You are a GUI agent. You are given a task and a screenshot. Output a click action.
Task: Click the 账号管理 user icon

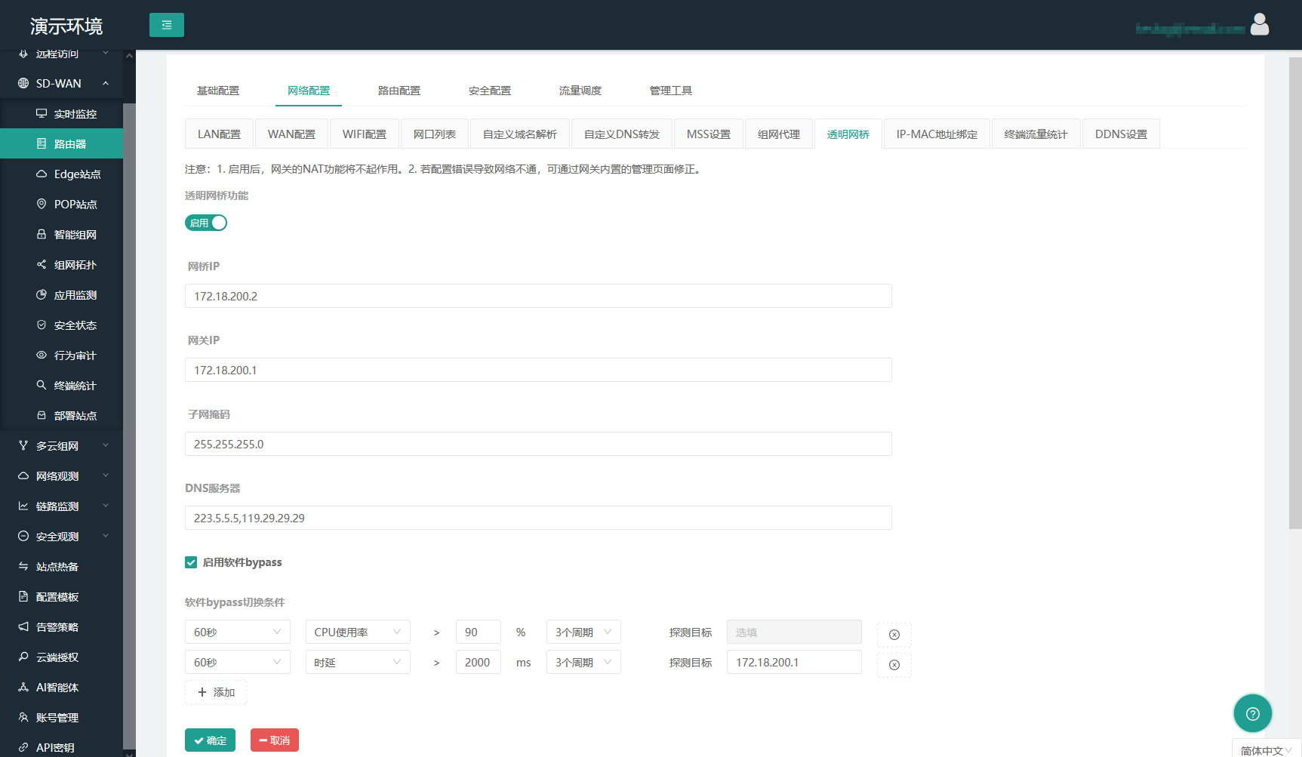coord(23,717)
